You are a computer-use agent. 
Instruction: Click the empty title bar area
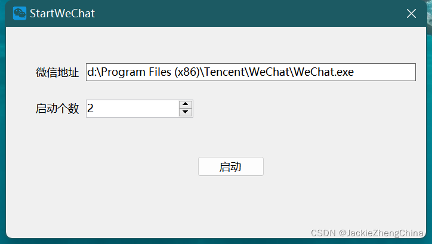248,13
